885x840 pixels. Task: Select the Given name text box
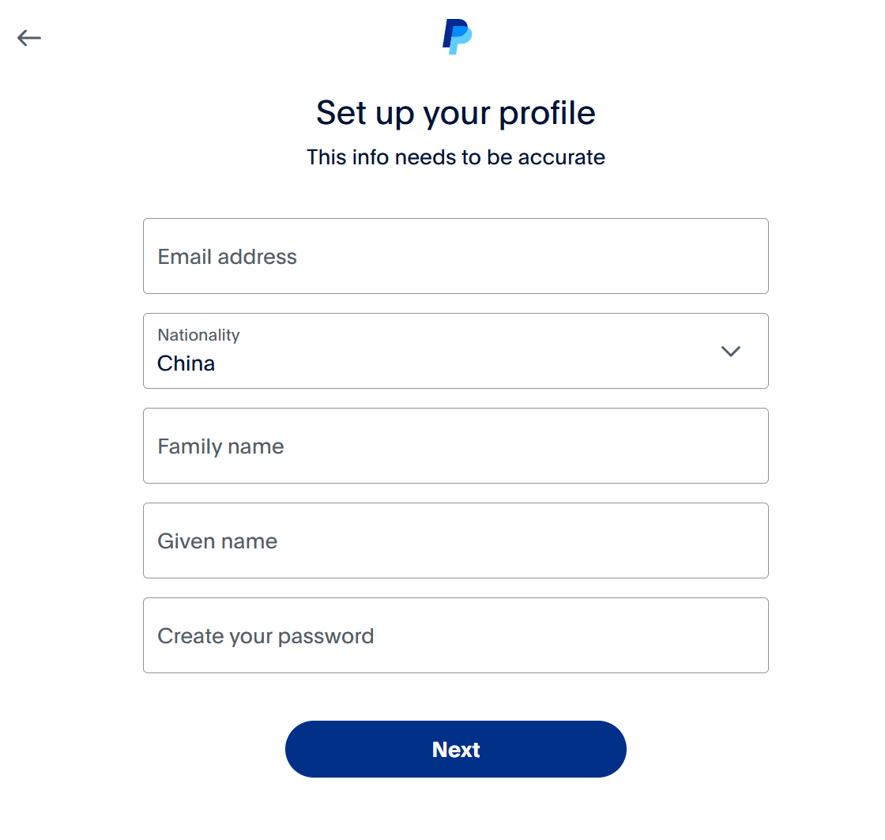coord(455,541)
